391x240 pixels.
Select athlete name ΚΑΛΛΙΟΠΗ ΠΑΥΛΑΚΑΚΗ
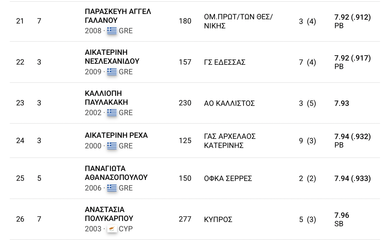[106, 98]
